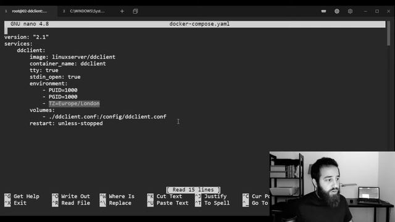Screen dimensions: 395x222
Task: Close the terminal window
Action: (388, 11)
